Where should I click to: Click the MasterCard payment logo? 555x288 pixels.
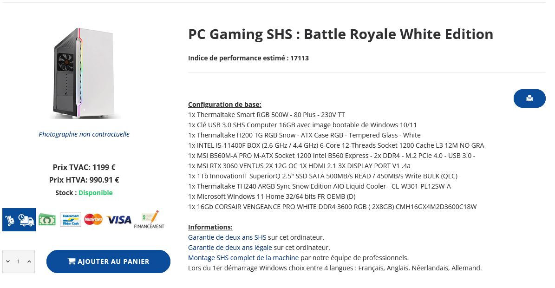pyautogui.click(x=93, y=220)
